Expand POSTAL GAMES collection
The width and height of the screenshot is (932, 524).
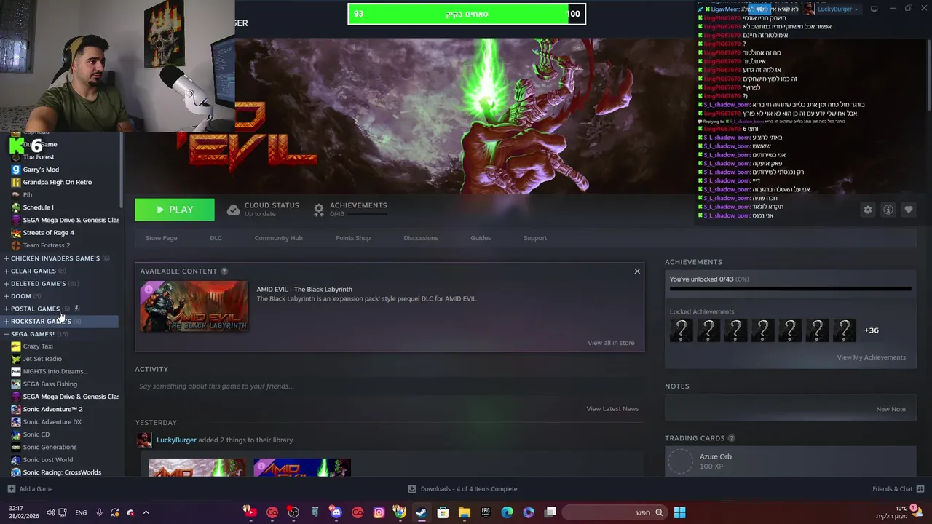coord(7,309)
